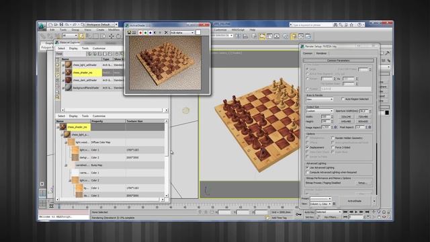Open the Preset dropdown in Render Setup

tap(320, 199)
